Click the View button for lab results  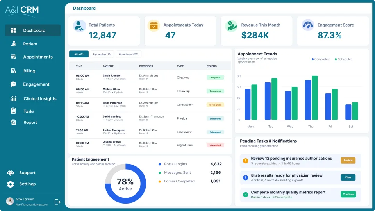point(348,177)
